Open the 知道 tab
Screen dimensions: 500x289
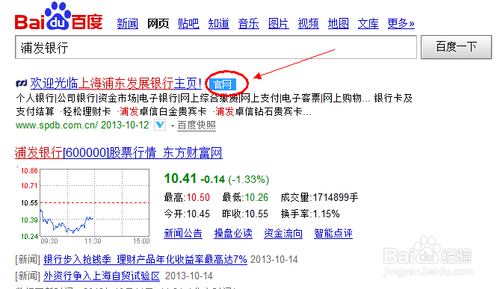[218, 24]
